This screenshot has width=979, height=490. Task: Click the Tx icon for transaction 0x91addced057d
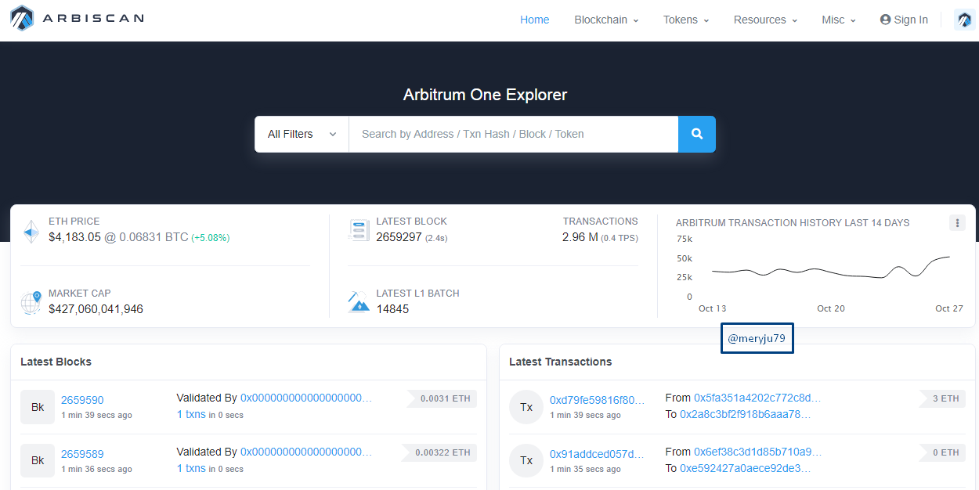tap(526, 461)
